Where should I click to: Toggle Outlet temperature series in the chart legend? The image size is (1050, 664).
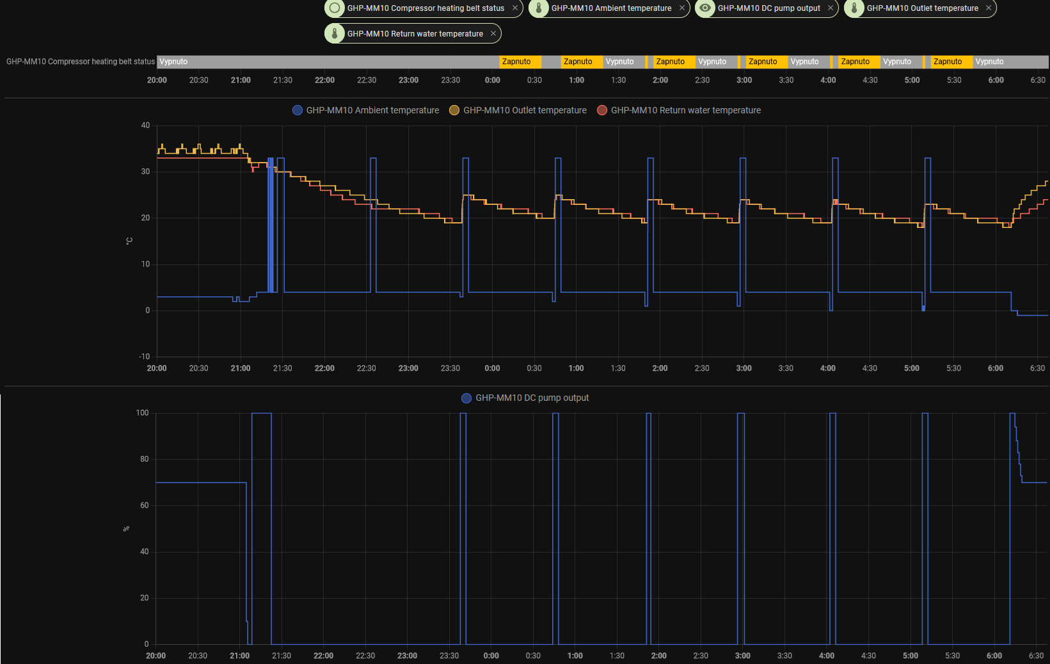point(518,110)
